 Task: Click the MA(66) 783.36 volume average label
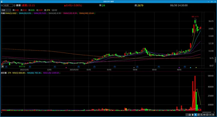point(35,73)
